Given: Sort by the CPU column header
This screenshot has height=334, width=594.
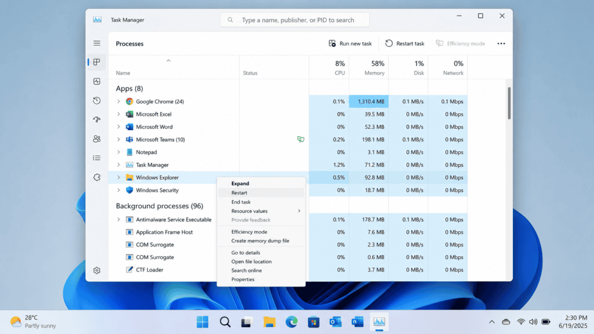Looking at the screenshot, I should tap(329, 67).
